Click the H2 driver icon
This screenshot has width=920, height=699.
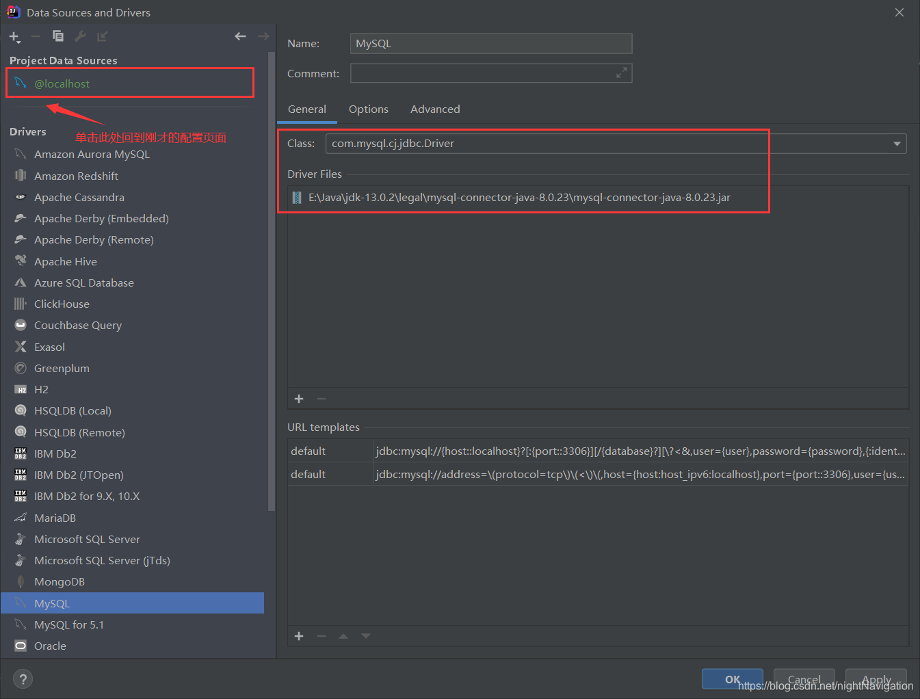21,389
